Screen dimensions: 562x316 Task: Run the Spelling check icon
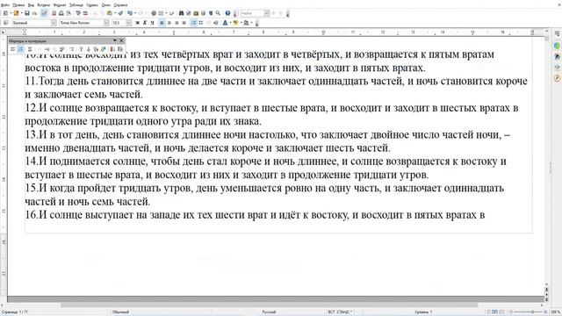click(78, 13)
